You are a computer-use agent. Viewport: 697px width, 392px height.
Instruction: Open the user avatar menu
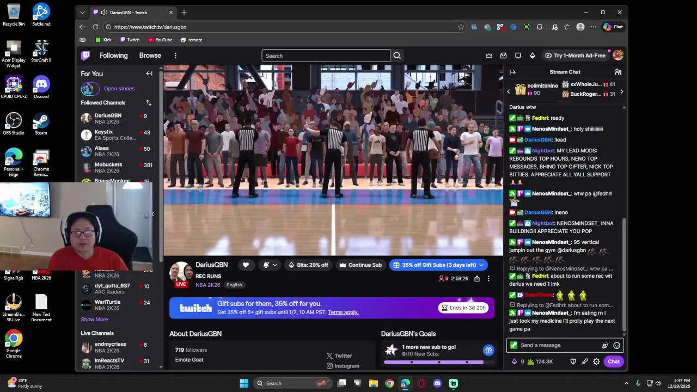(x=618, y=56)
